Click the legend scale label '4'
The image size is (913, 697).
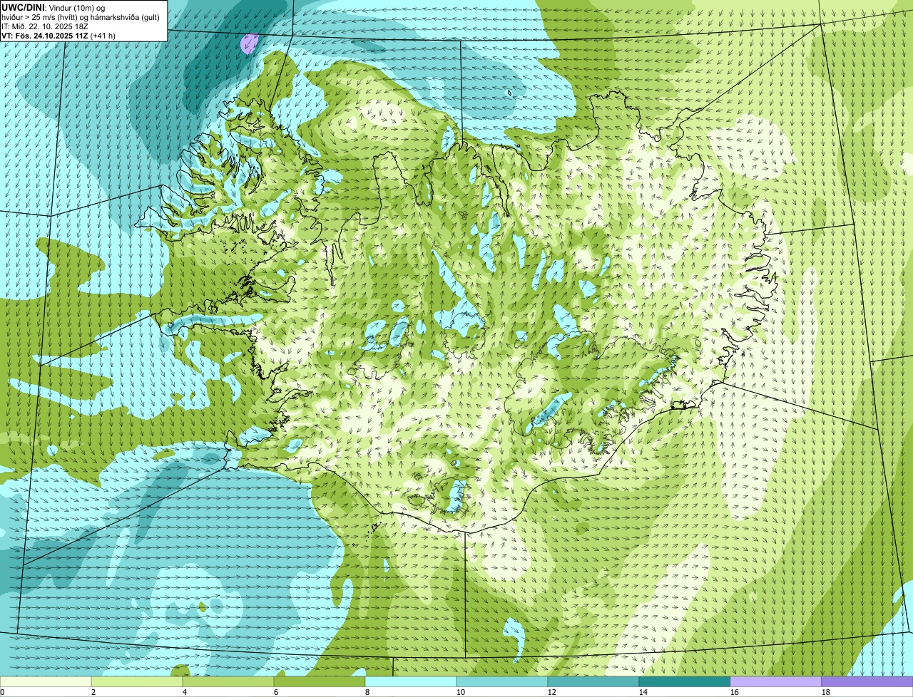185,692
